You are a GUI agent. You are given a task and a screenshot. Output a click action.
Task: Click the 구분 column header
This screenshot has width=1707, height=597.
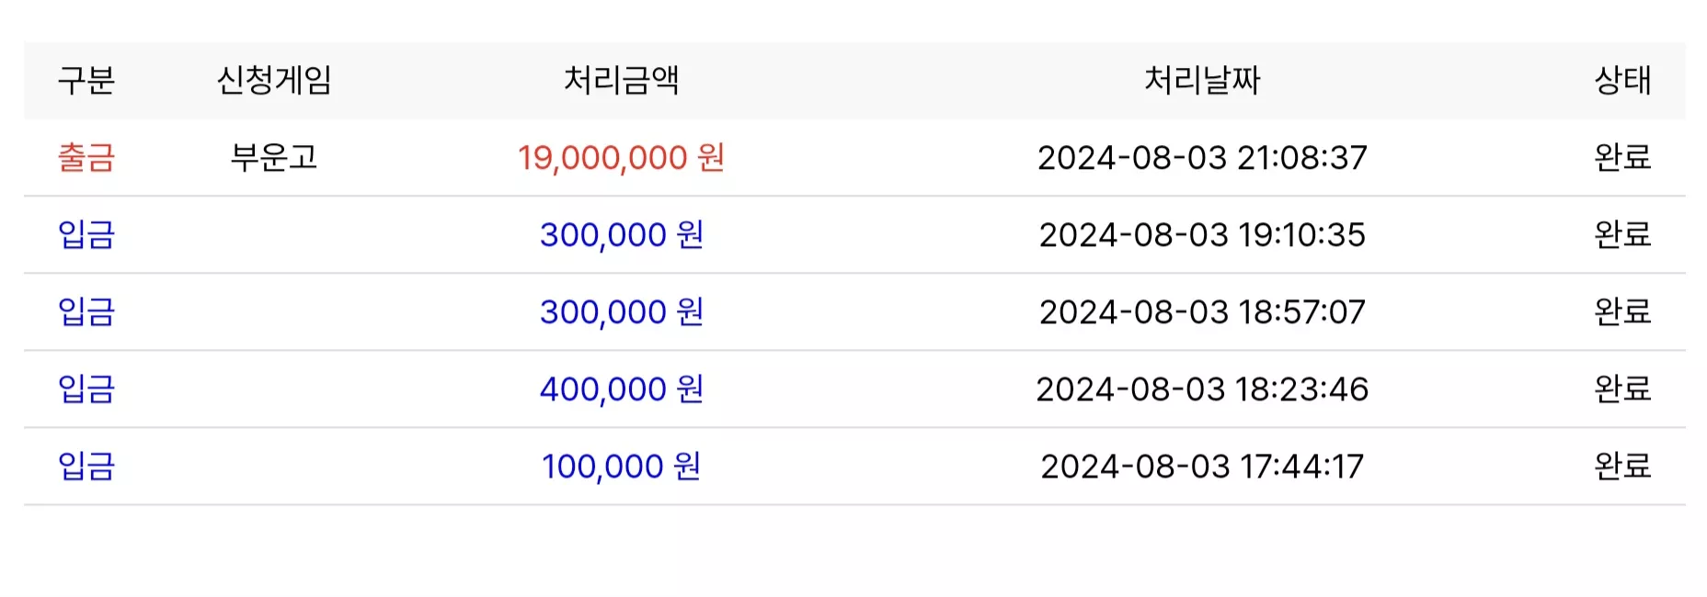click(x=86, y=81)
